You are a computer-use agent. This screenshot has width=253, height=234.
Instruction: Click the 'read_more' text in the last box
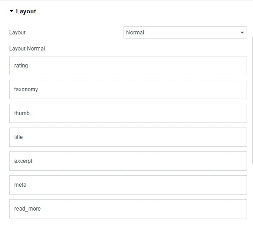(x=27, y=209)
